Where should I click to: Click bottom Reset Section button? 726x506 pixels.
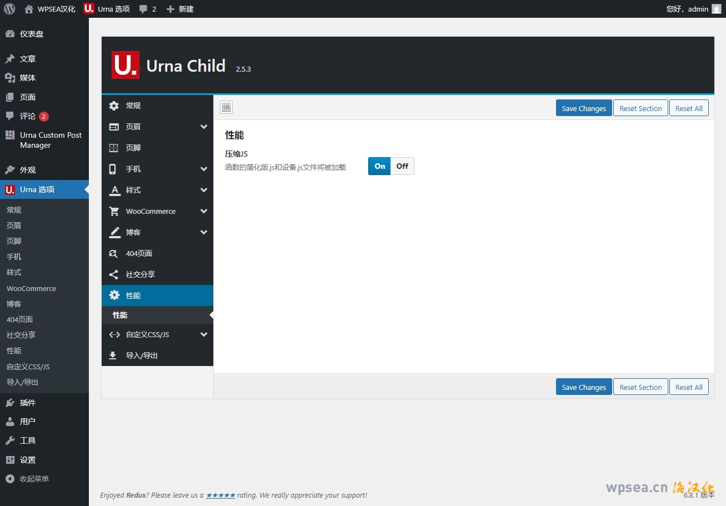tap(640, 387)
